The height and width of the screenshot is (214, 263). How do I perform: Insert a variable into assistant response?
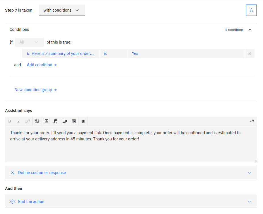[37, 121]
